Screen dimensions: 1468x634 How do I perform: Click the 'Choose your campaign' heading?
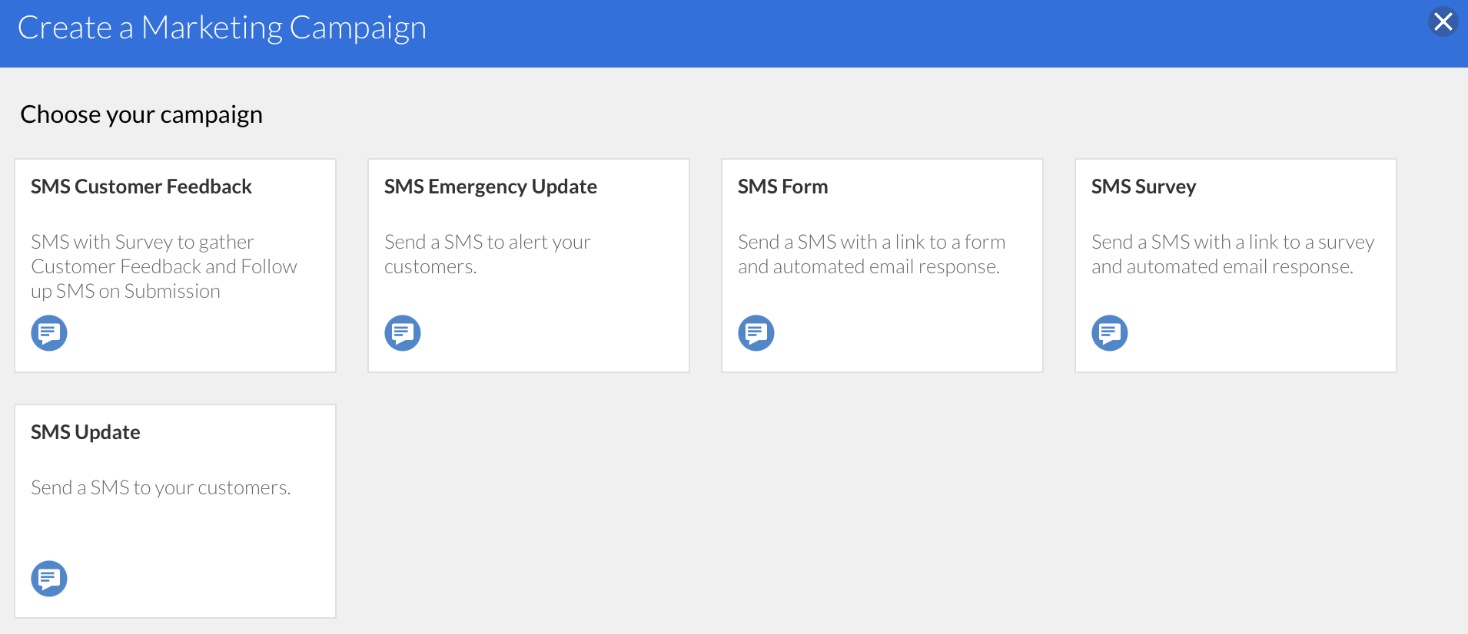tap(141, 114)
